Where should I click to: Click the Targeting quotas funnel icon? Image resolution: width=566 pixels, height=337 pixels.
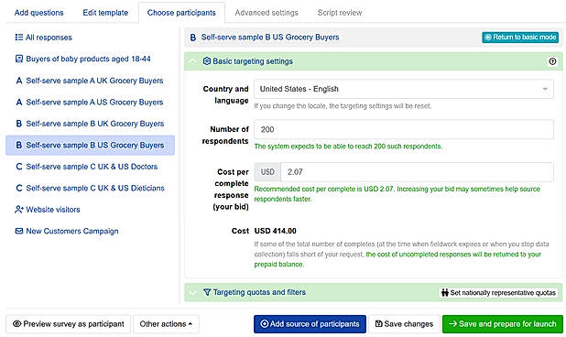coord(207,292)
